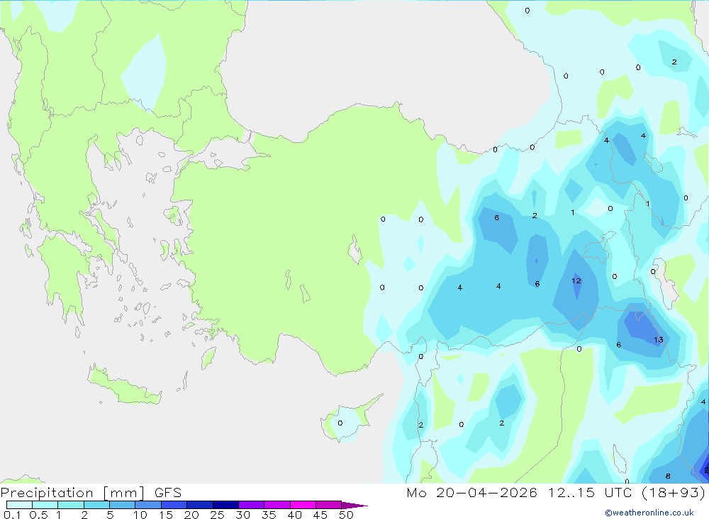Pick the 0.5–1 mm legend color swatch

(x=45, y=505)
